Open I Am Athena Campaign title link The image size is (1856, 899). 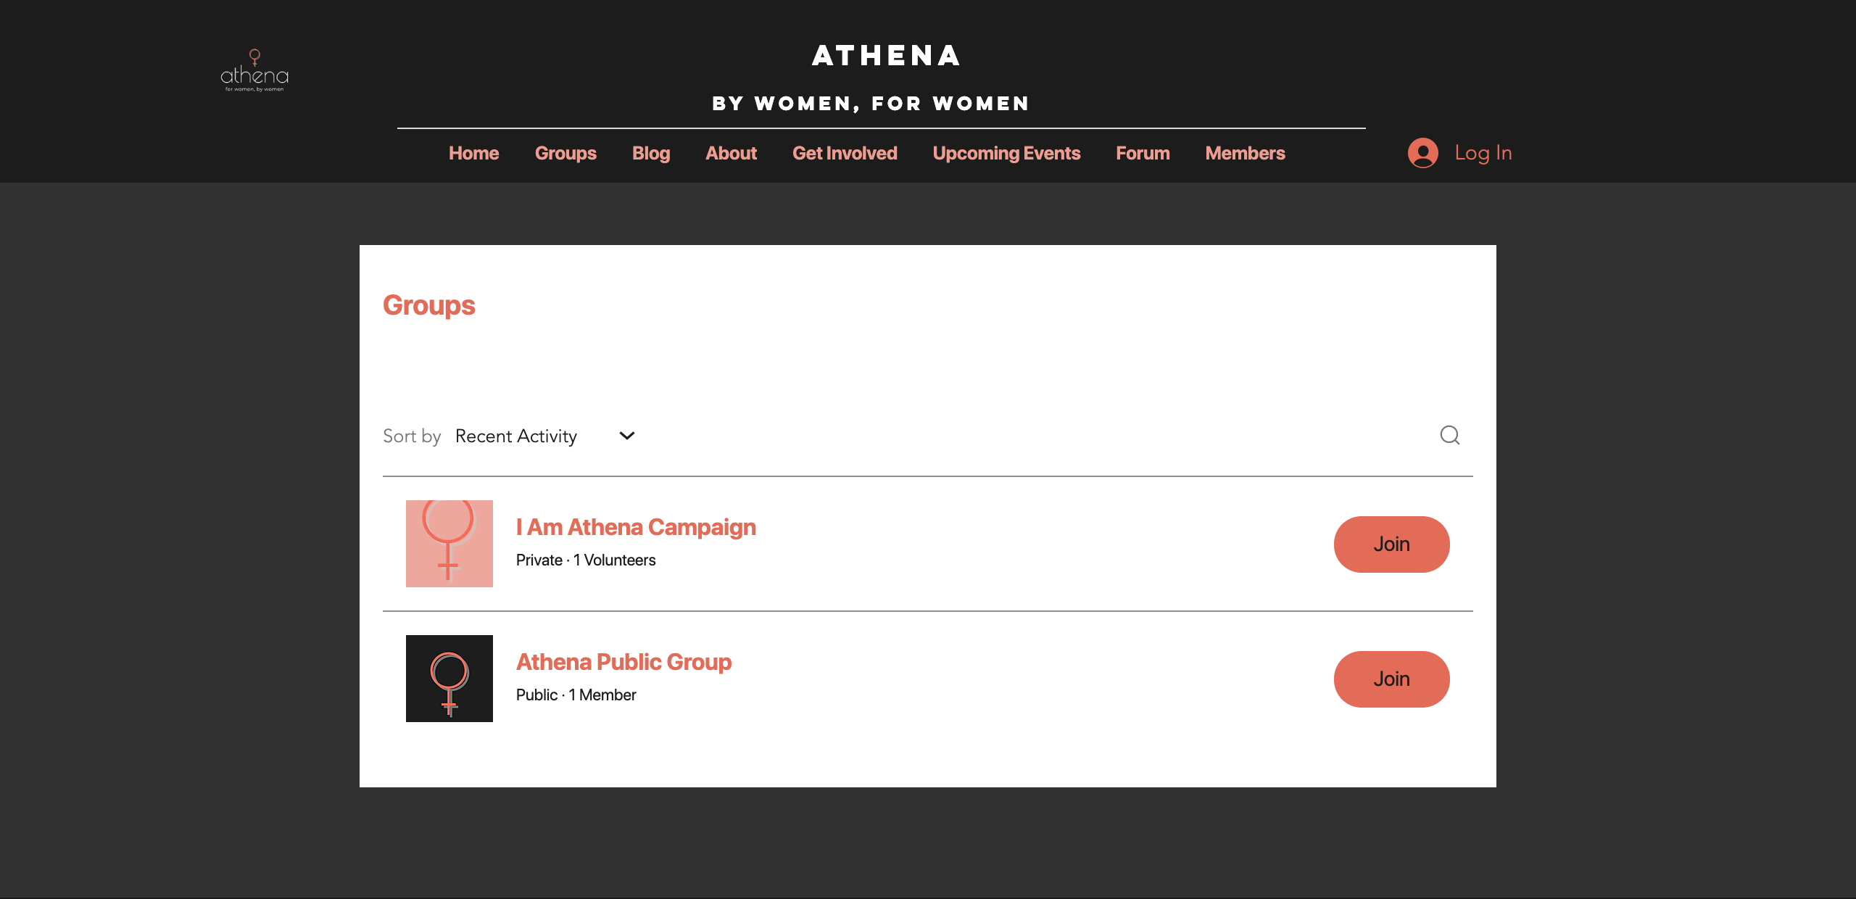click(636, 527)
